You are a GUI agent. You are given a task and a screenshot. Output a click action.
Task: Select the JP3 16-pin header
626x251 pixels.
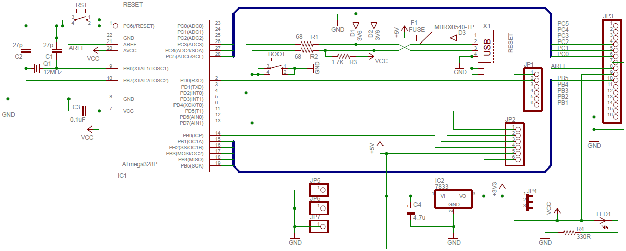(x=615, y=72)
